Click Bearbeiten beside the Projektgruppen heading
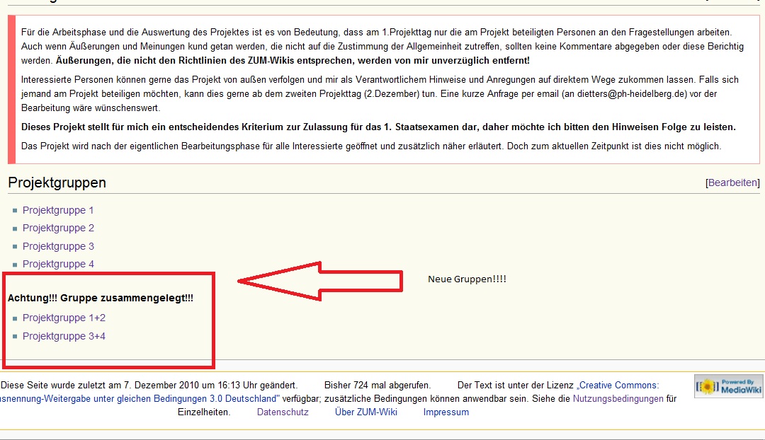The height and width of the screenshot is (440, 765). [732, 183]
